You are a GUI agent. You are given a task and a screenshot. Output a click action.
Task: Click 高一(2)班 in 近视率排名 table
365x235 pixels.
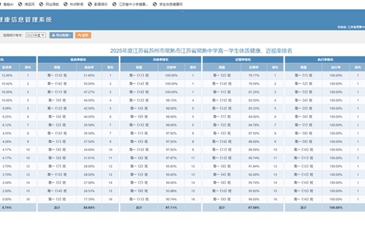pos(222,75)
